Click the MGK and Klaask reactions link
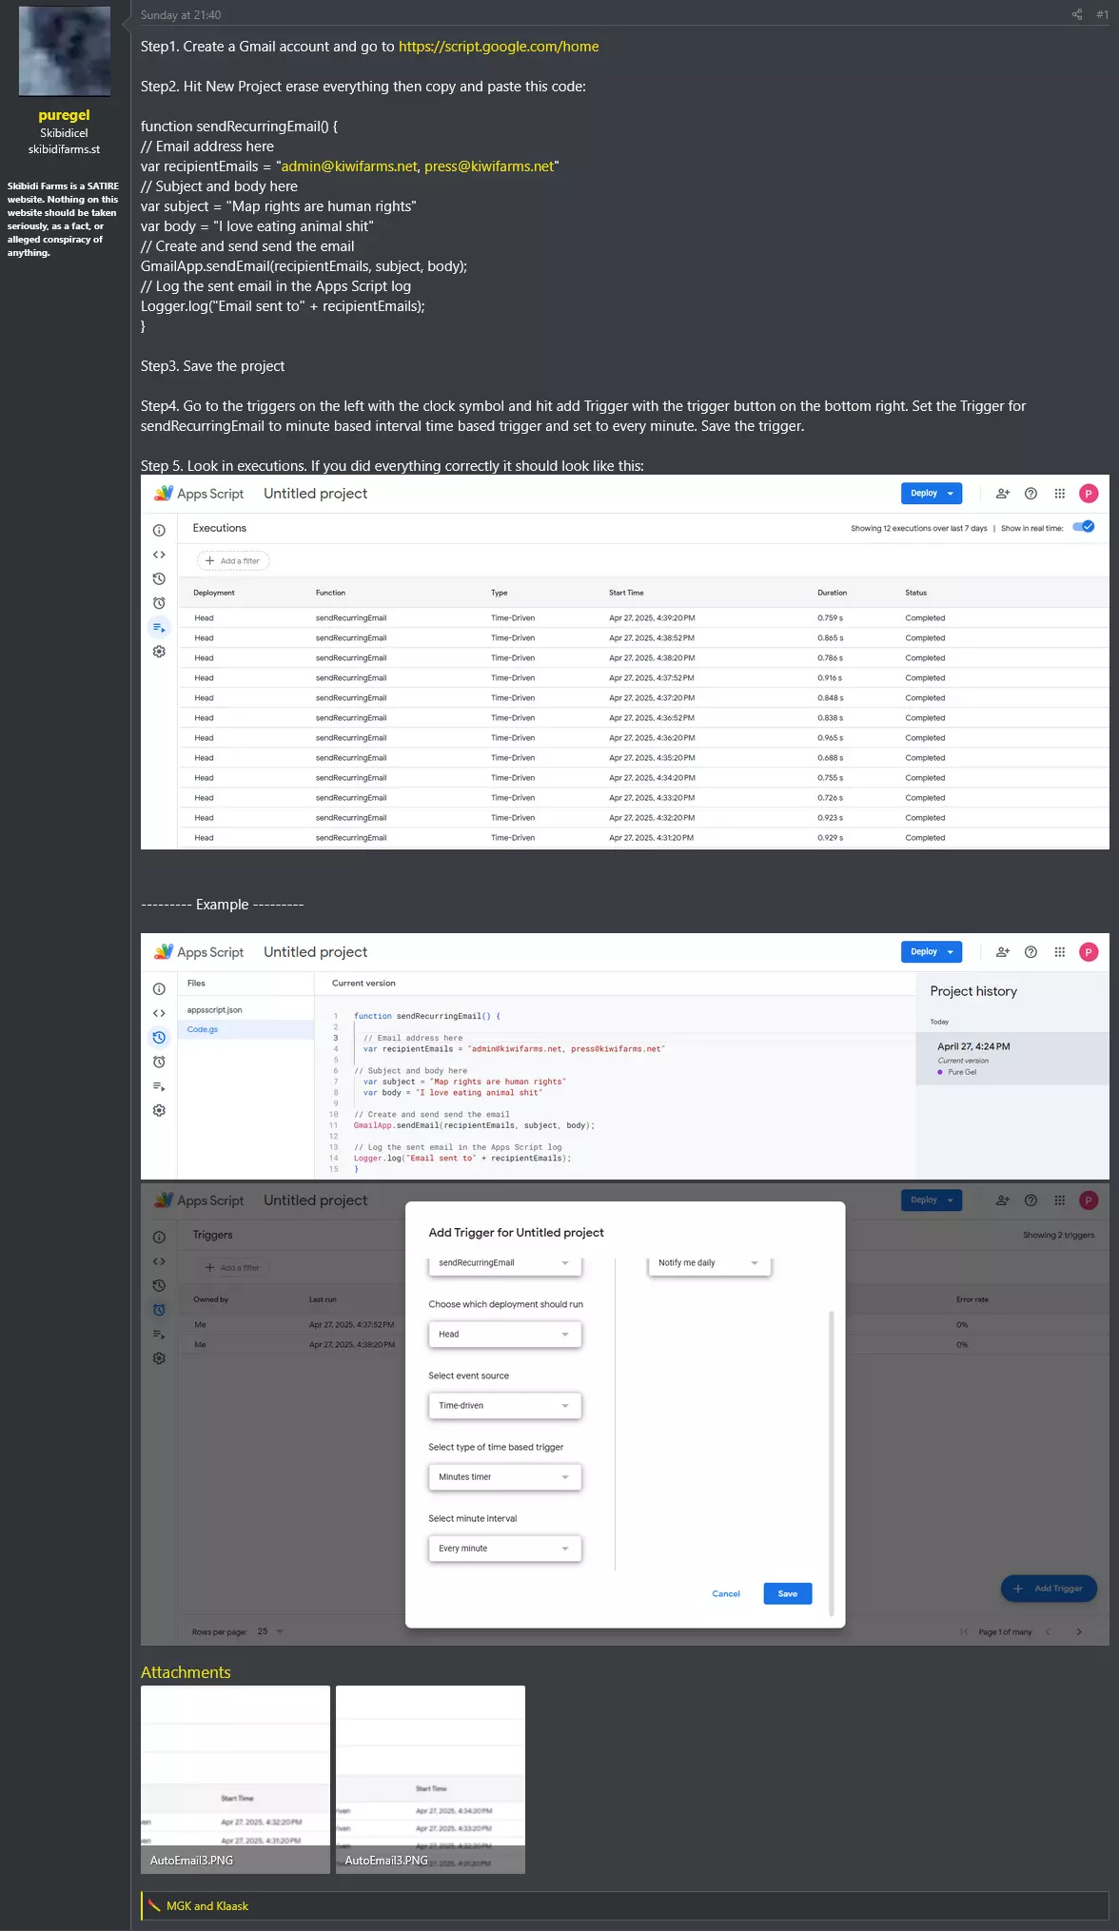This screenshot has height=1931, width=1119. click(207, 1905)
